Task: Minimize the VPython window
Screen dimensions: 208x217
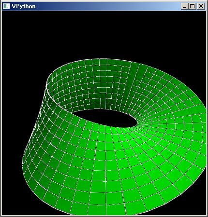Action: tap(184, 6)
